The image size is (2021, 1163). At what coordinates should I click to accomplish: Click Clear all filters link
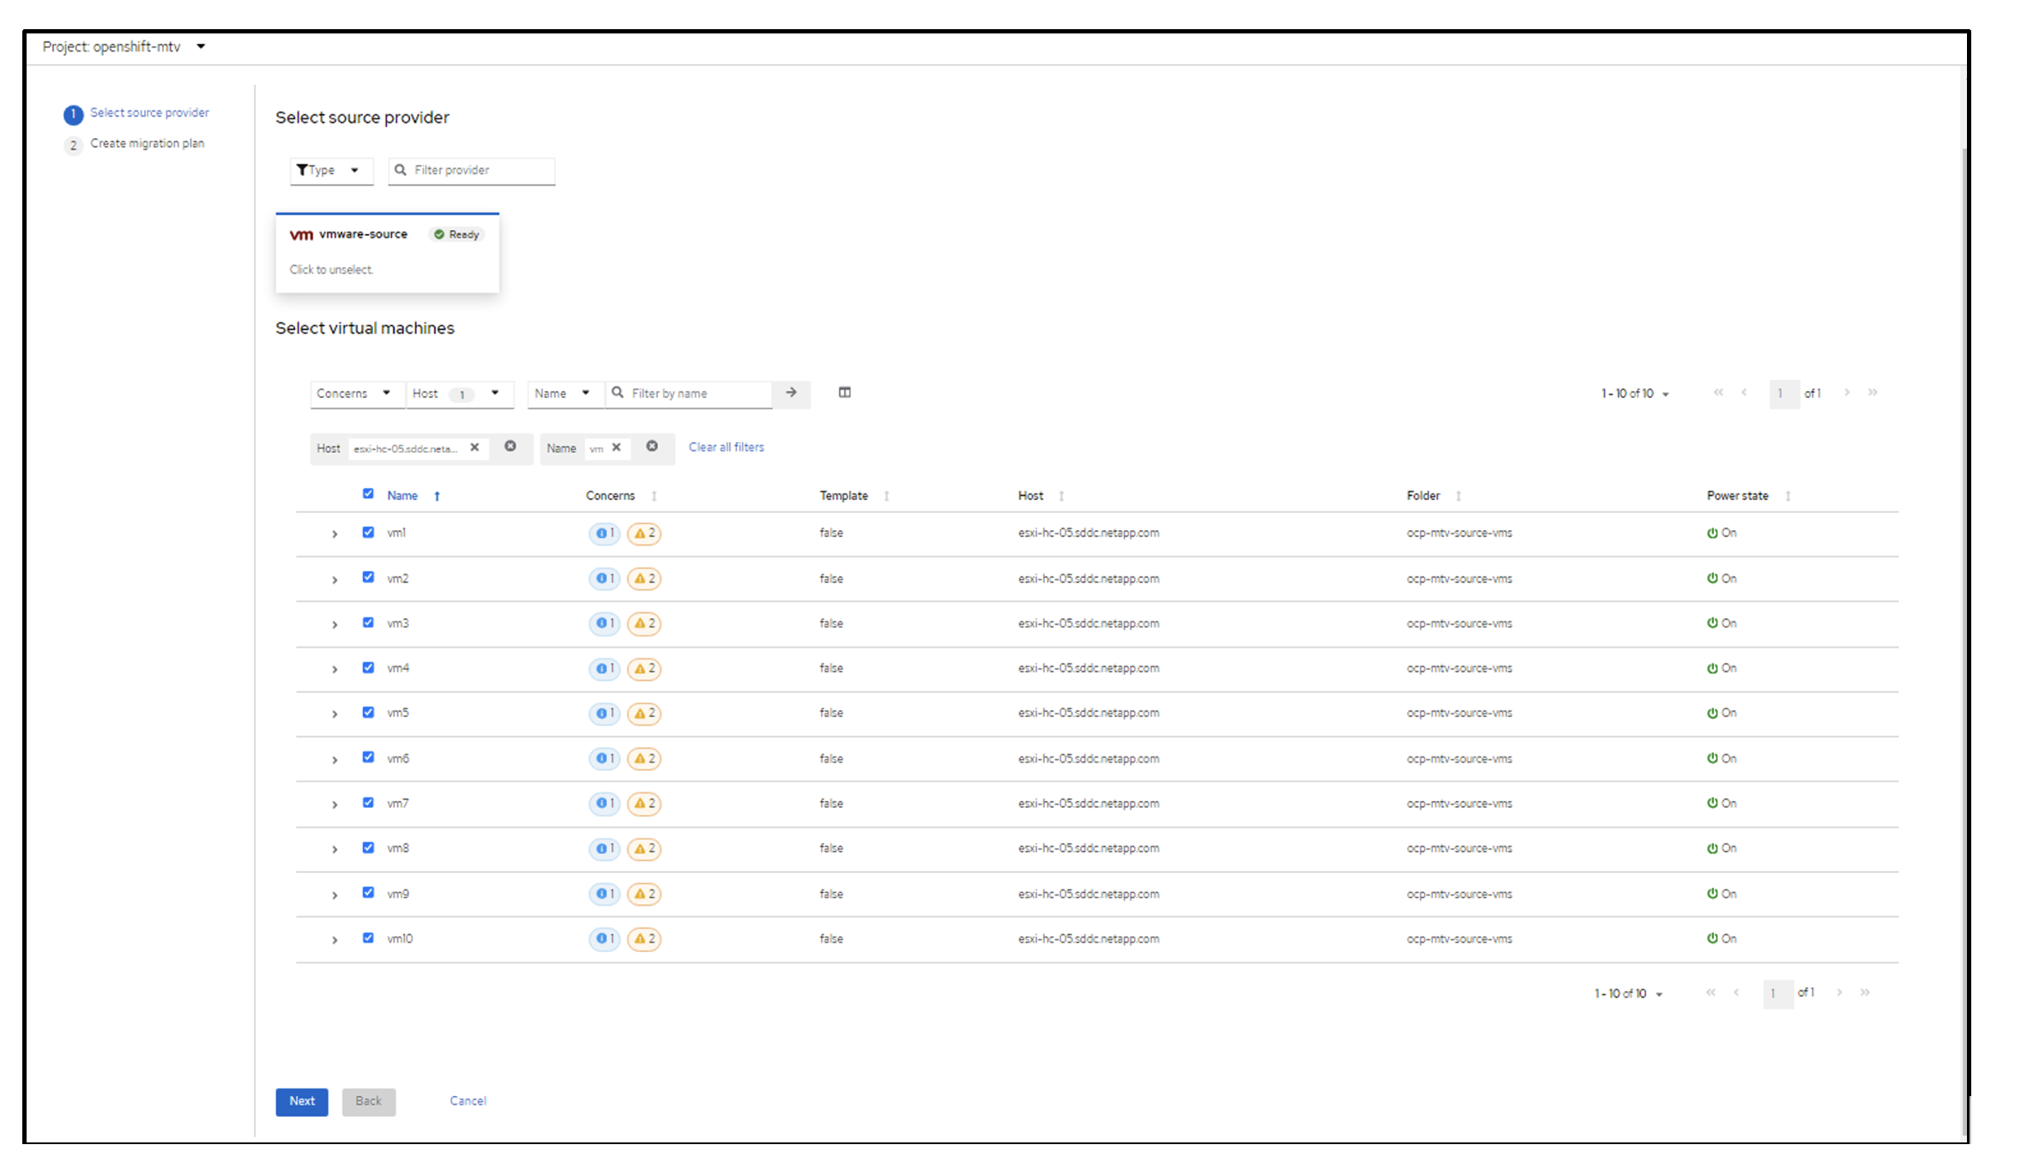[x=729, y=447]
